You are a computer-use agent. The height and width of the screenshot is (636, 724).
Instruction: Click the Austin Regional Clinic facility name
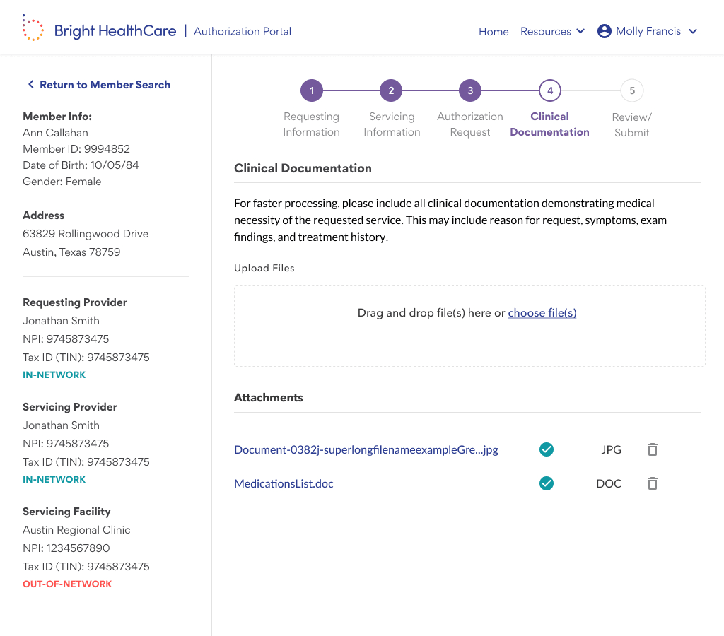click(x=76, y=530)
